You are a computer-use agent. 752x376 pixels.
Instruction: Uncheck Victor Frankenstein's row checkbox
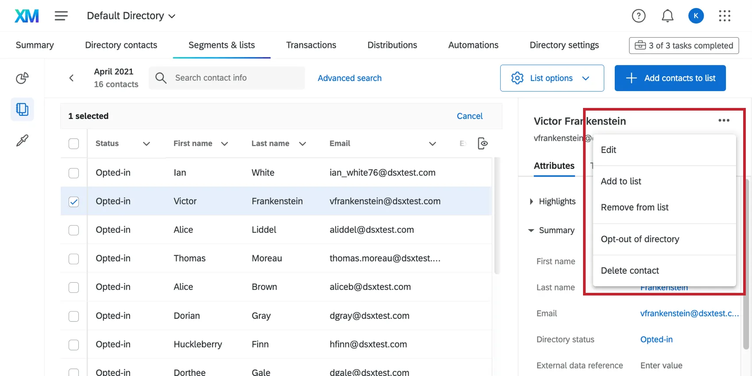click(74, 202)
